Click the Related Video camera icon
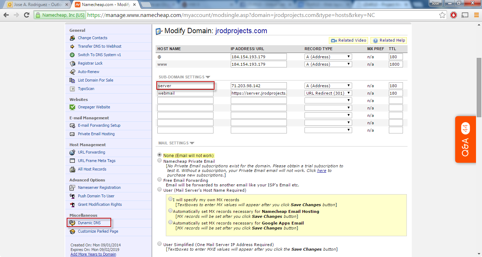 334,40
